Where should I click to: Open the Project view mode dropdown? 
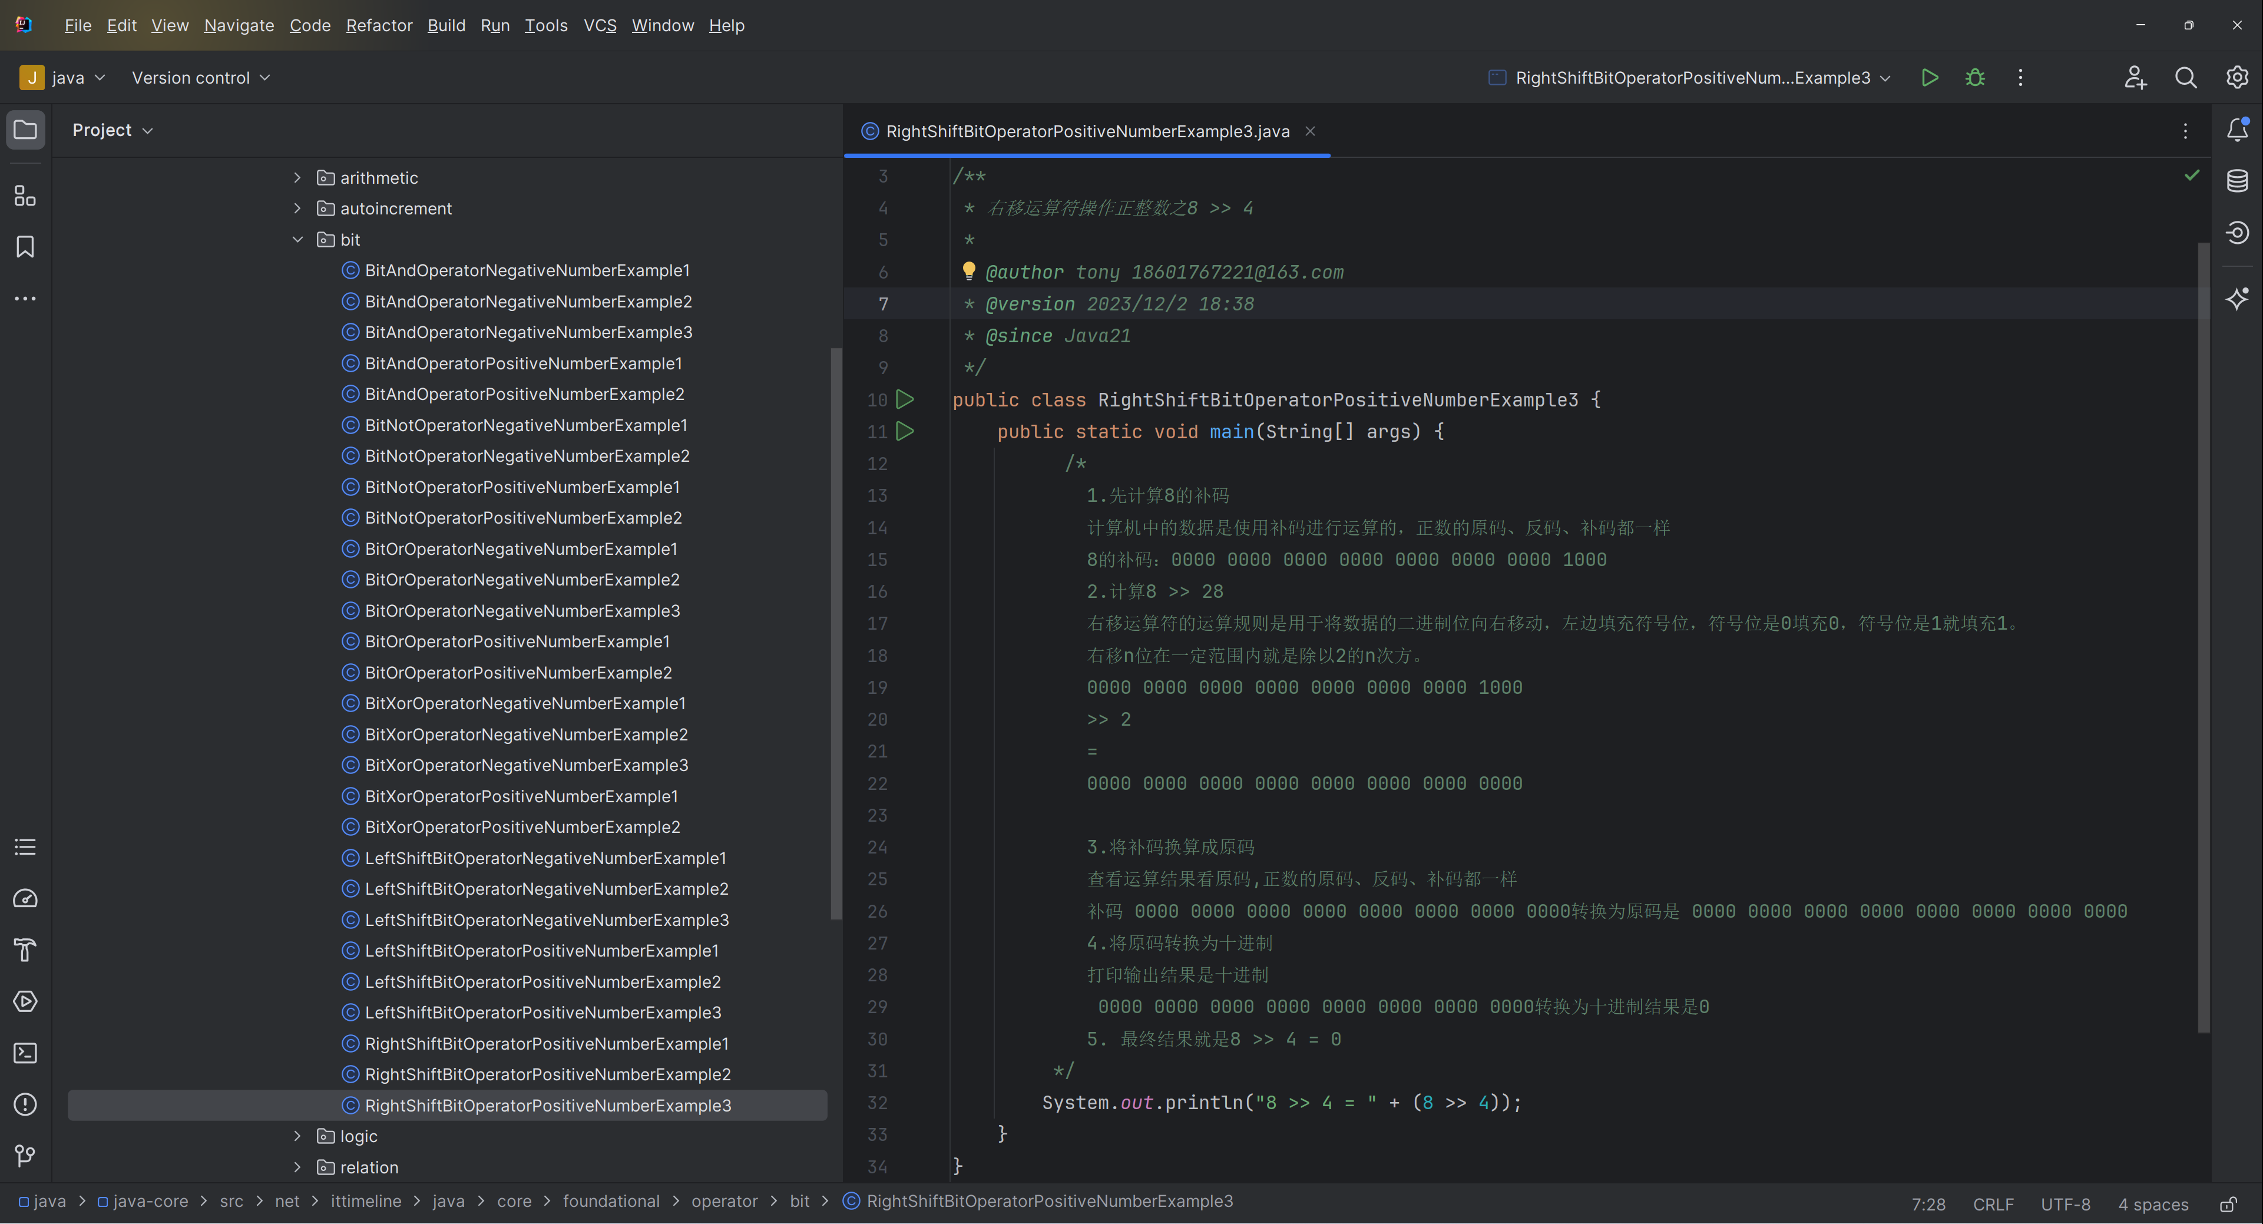pos(113,130)
